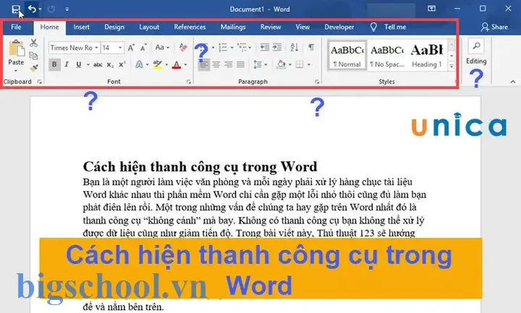Open the File tab
Screen dimensions: 521x313
16,27
